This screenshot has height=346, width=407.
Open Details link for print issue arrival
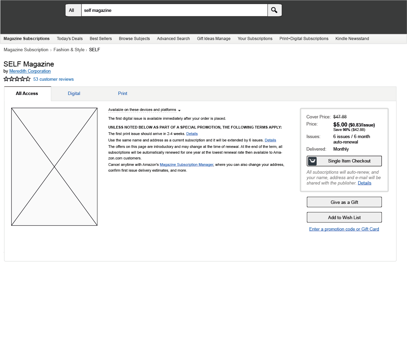(192, 134)
